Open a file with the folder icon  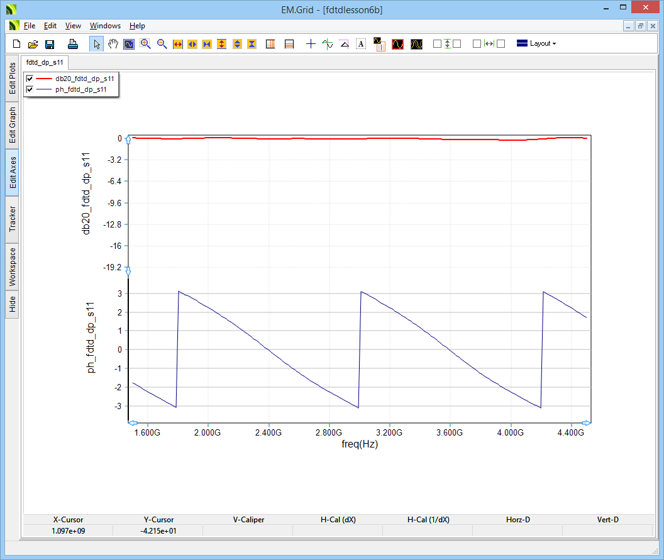[x=33, y=44]
